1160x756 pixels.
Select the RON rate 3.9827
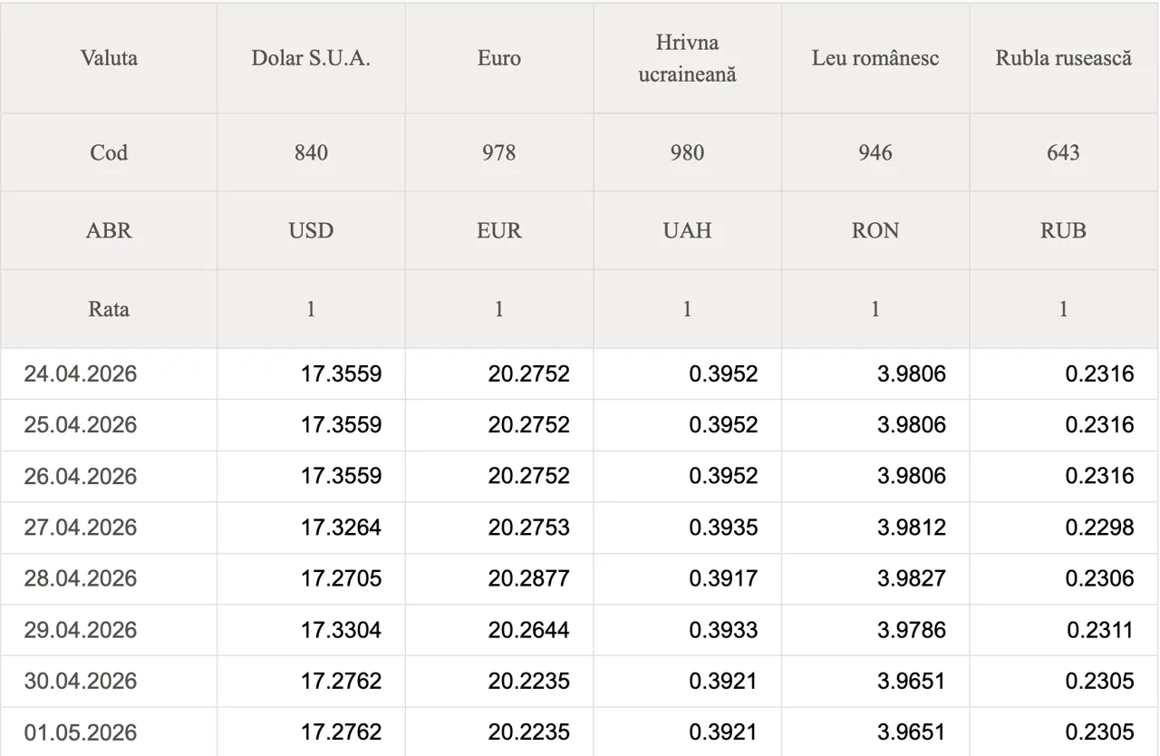point(912,578)
